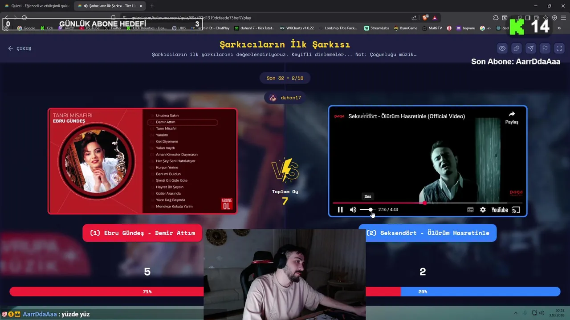Click the paper plane share icon
This screenshot has height=320, width=570.
531,48
